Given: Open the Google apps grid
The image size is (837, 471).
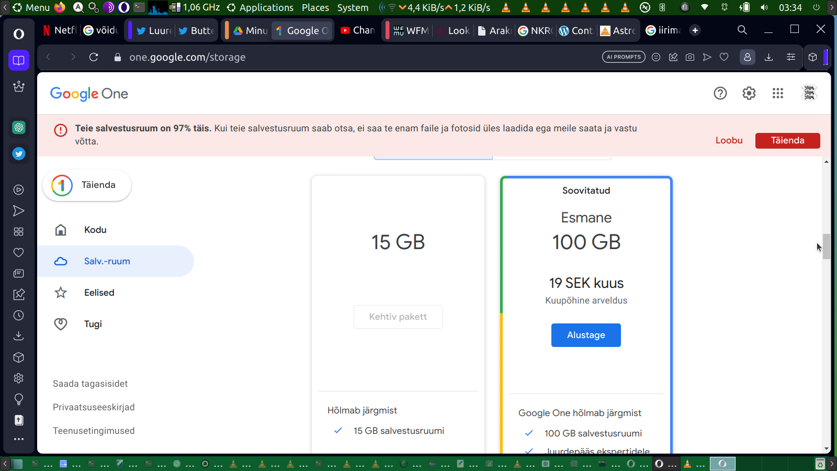Looking at the screenshot, I should point(778,93).
